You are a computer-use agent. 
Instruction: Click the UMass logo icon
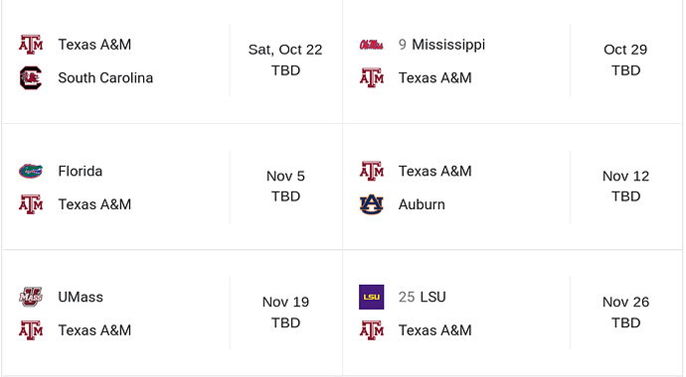click(x=31, y=298)
